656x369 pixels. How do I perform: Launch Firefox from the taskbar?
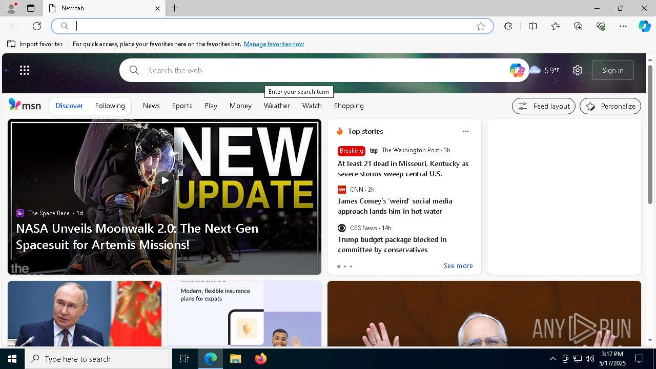point(260,359)
